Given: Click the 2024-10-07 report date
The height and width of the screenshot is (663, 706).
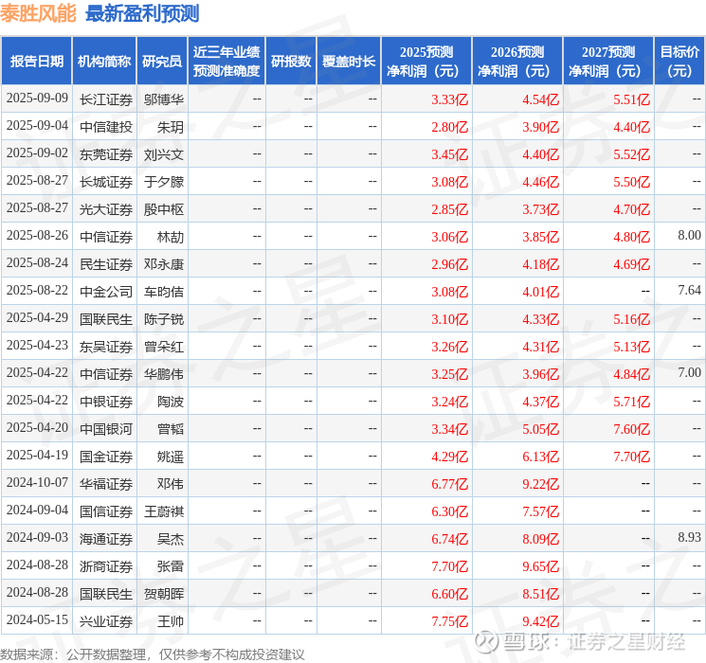Looking at the screenshot, I should [37, 482].
